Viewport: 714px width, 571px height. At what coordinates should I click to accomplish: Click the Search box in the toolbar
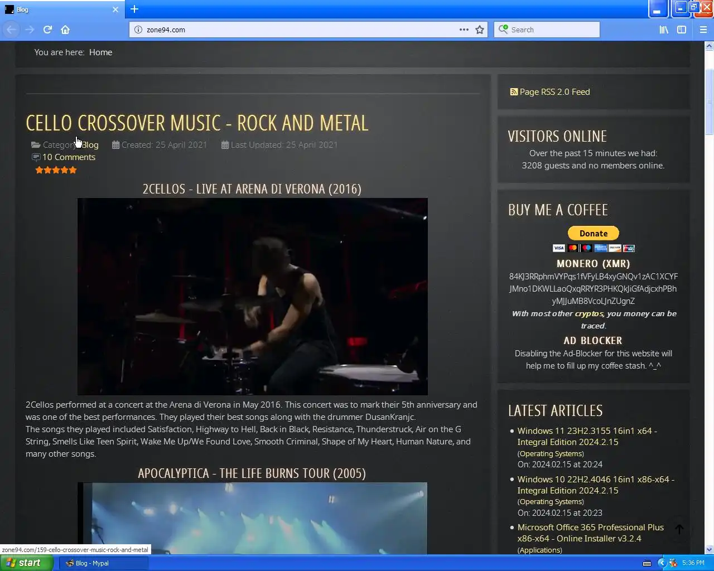click(547, 30)
